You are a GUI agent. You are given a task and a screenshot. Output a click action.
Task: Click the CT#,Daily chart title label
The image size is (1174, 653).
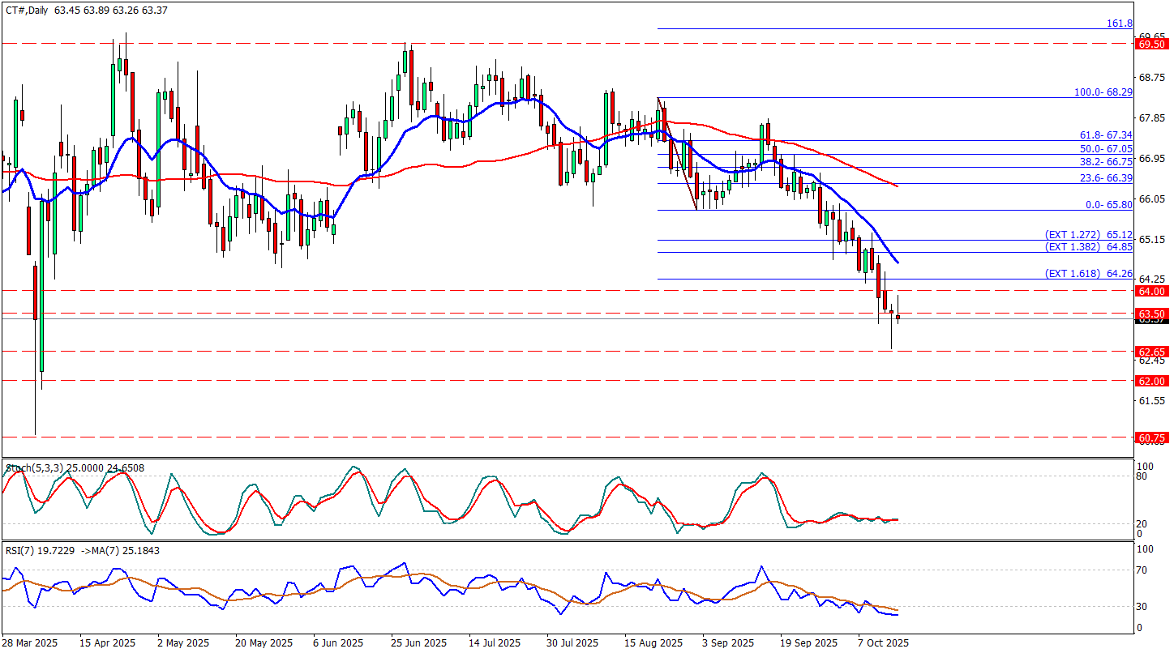[x=26, y=9]
